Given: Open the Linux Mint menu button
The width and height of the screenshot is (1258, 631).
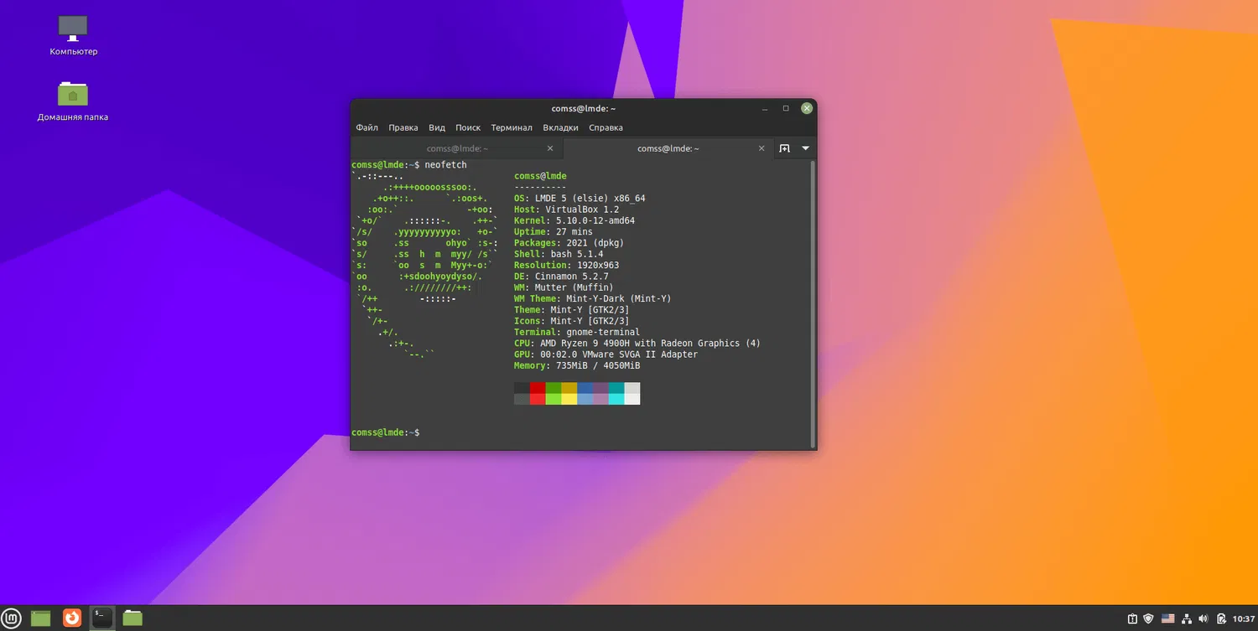Looking at the screenshot, I should pyautogui.click(x=12, y=618).
